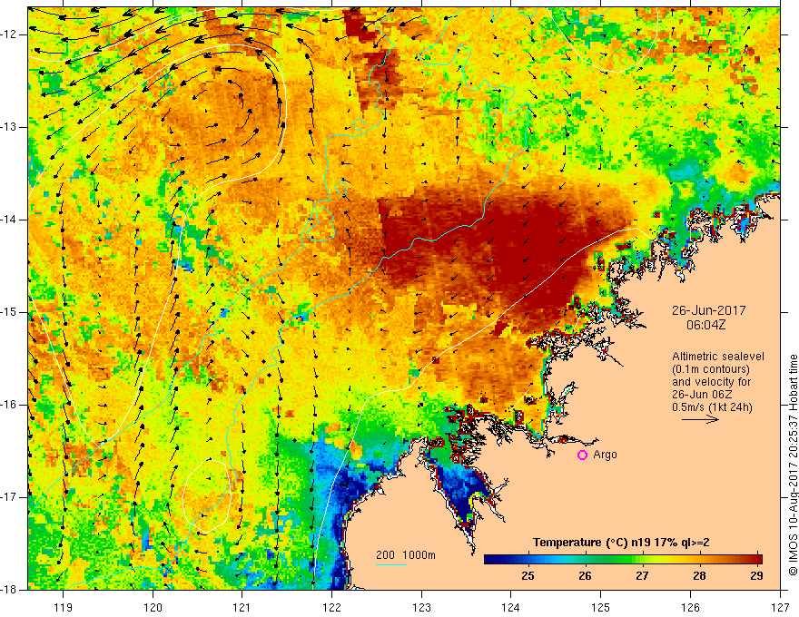The width and height of the screenshot is (799, 617).
Task: Click the '26' colour bar tick label
Action: pyautogui.click(x=585, y=576)
